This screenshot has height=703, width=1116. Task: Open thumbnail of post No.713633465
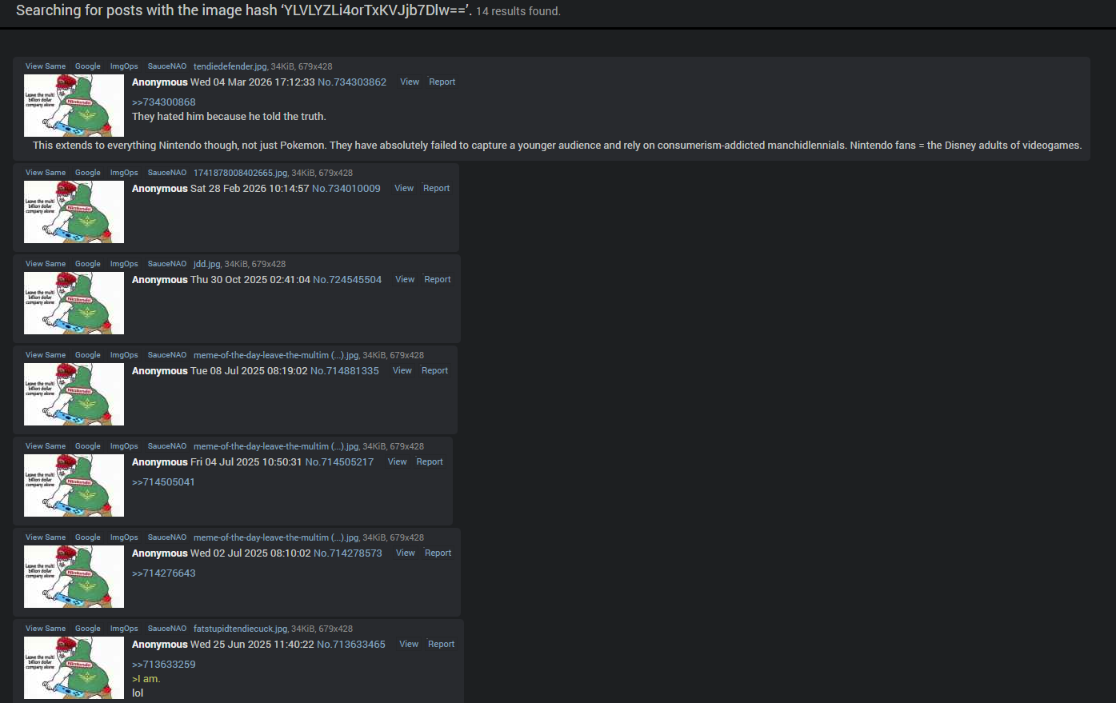[74, 668]
